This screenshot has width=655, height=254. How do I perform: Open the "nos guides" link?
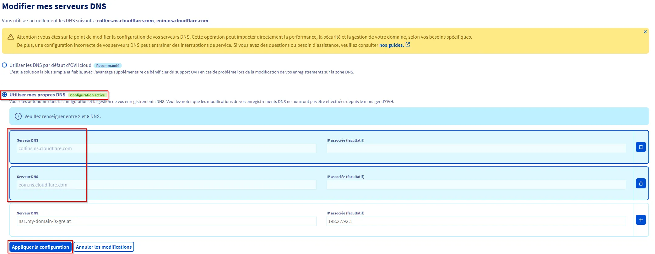(391, 45)
